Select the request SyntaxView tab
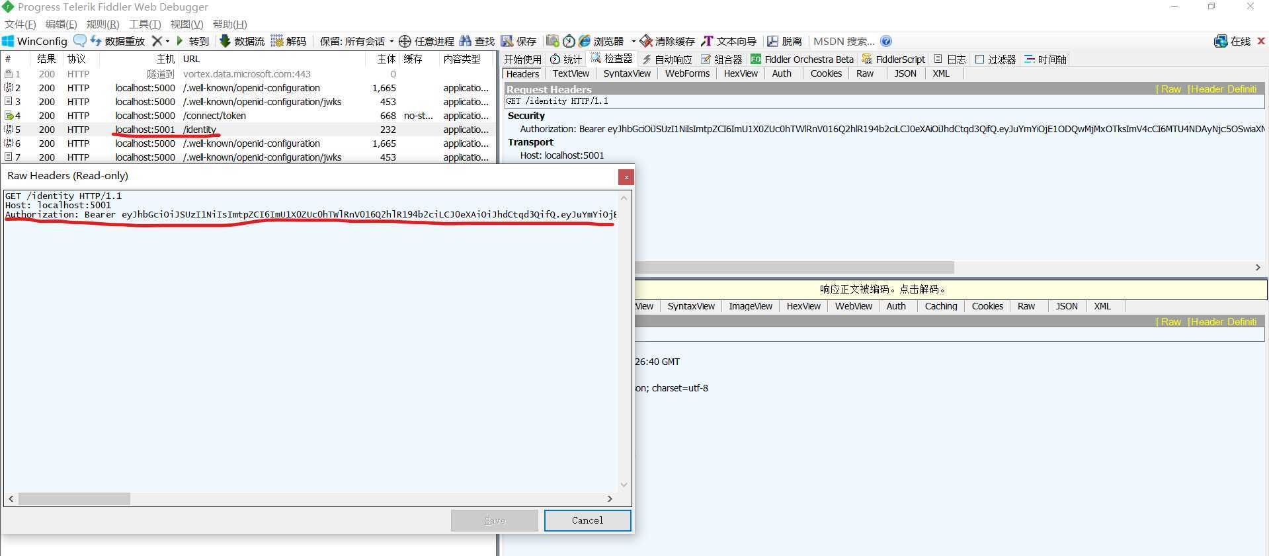Image resolution: width=1269 pixels, height=556 pixels. pyautogui.click(x=627, y=73)
